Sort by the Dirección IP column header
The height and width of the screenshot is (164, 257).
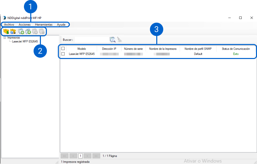coord(109,49)
